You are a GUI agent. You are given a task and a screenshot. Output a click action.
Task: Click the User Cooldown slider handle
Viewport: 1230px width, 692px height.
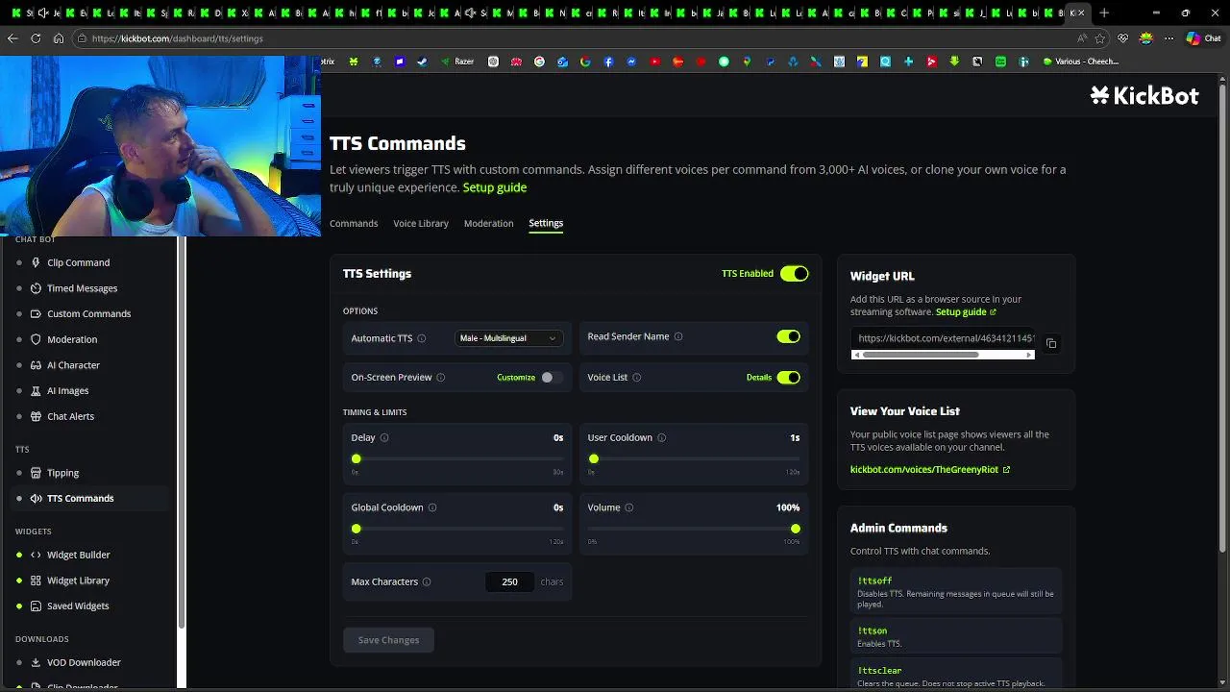tap(594, 458)
